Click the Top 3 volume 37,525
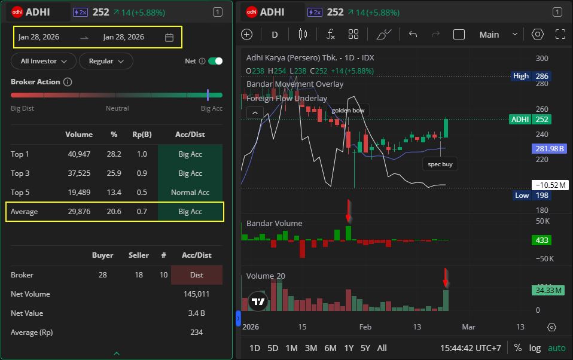 (x=79, y=173)
